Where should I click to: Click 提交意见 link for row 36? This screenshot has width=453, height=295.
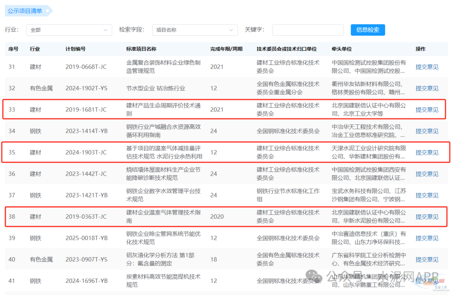[427, 174]
